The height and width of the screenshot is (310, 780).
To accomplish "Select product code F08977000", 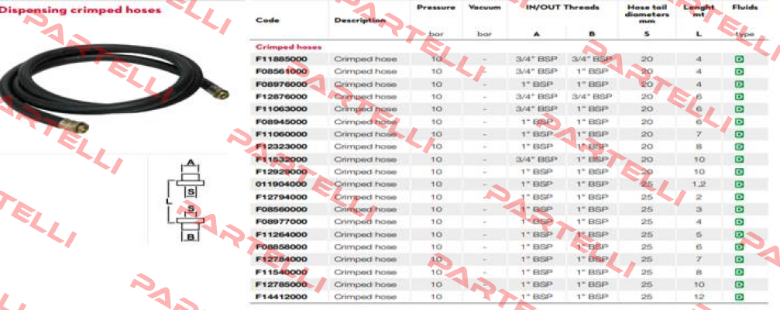I will click(281, 222).
